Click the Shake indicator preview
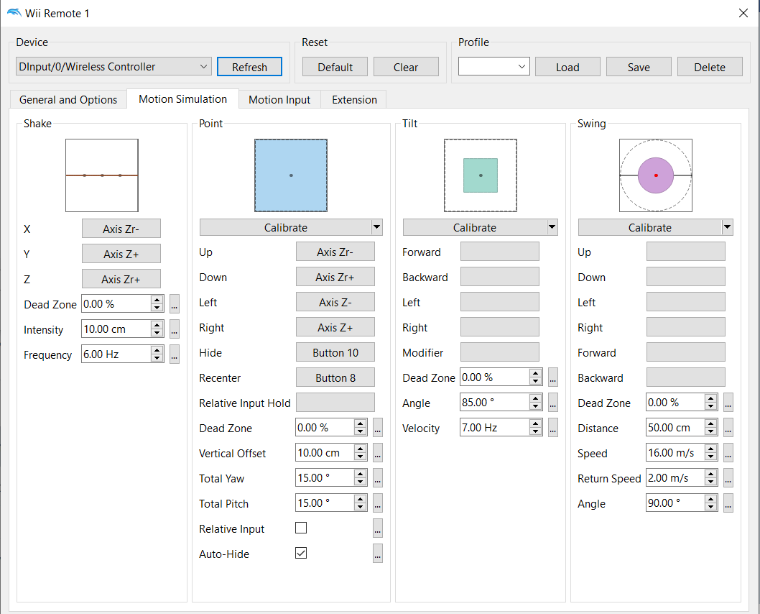Screen dimensions: 760x614 (102, 175)
